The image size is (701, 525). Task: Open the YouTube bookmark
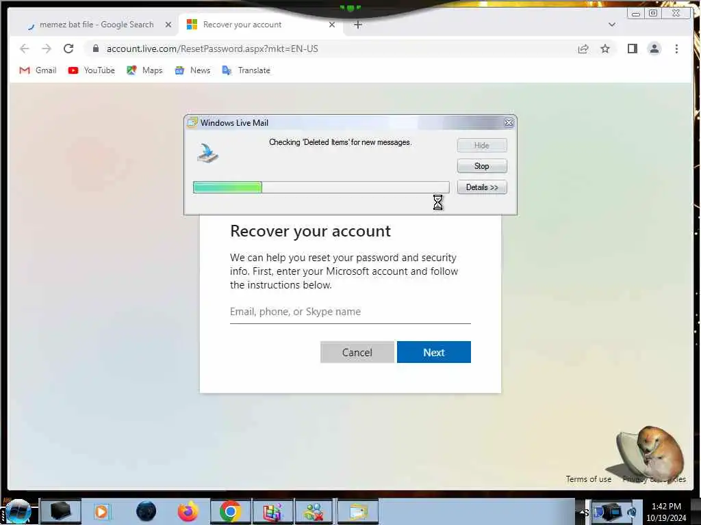pyautogui.click(x=92, y=70)
